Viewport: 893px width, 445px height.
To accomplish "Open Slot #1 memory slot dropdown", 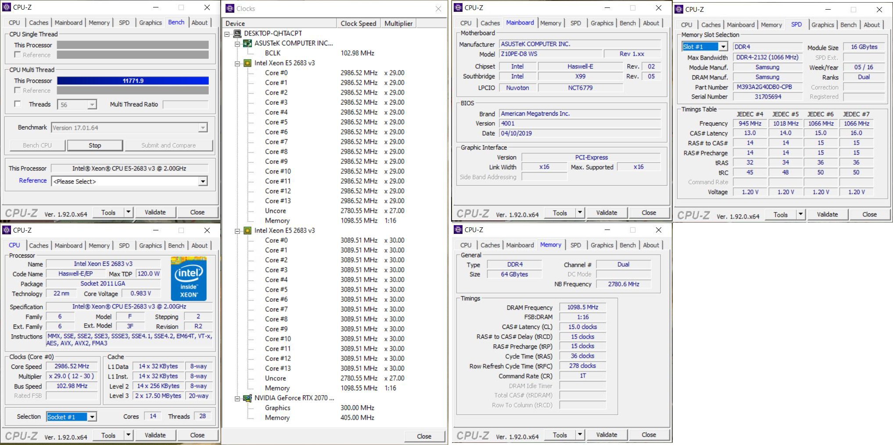I will pos(723,47).
